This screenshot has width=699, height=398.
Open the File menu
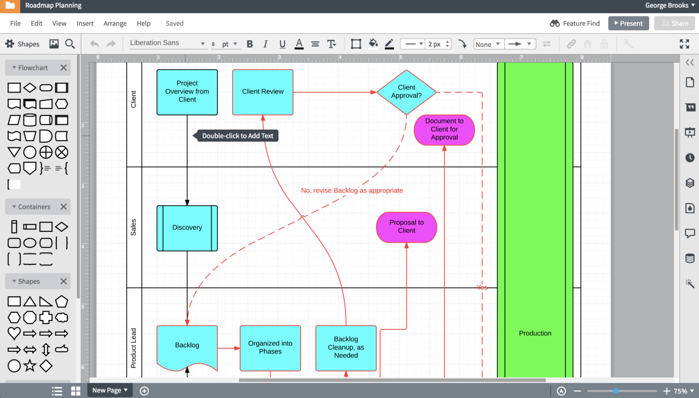click(15, 24)
